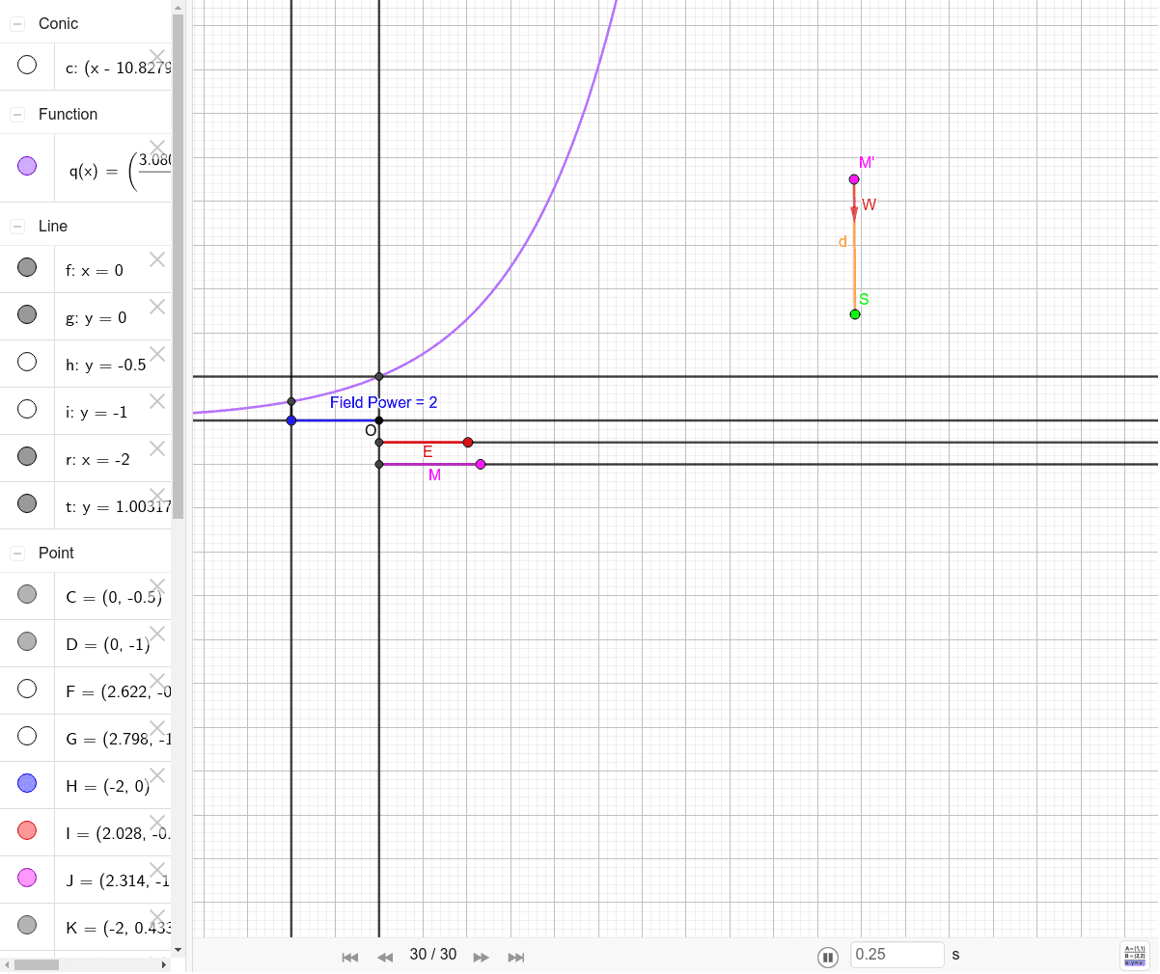
Task: Open the construction protocol icon
Action: (x=1135, y=956)
